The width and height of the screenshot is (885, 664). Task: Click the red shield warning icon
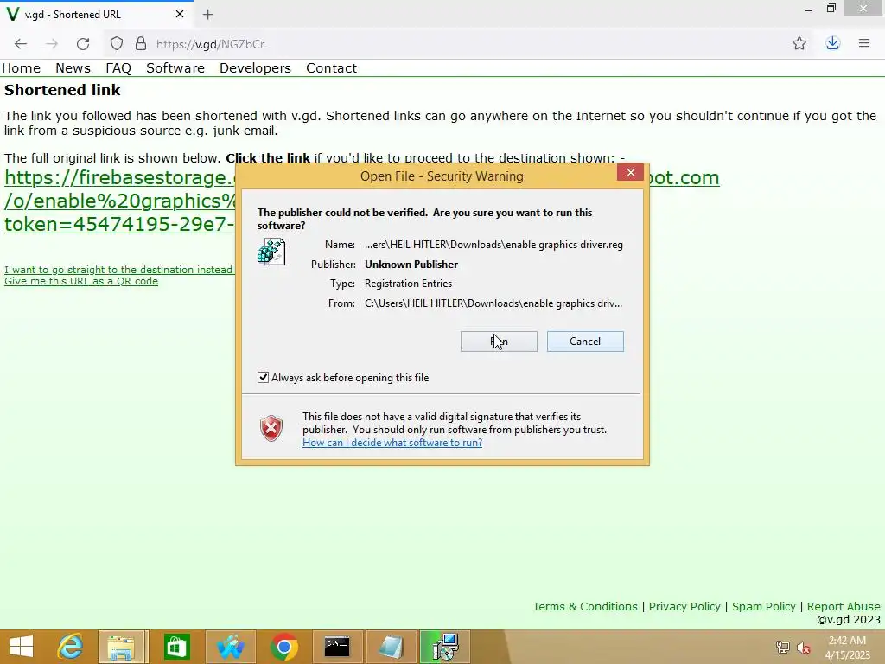tap(271, 429)
